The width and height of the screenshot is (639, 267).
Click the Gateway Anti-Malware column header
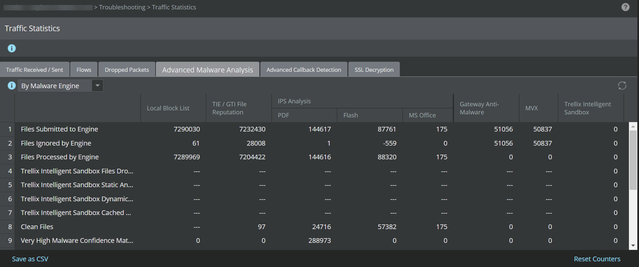coord(486,108)
